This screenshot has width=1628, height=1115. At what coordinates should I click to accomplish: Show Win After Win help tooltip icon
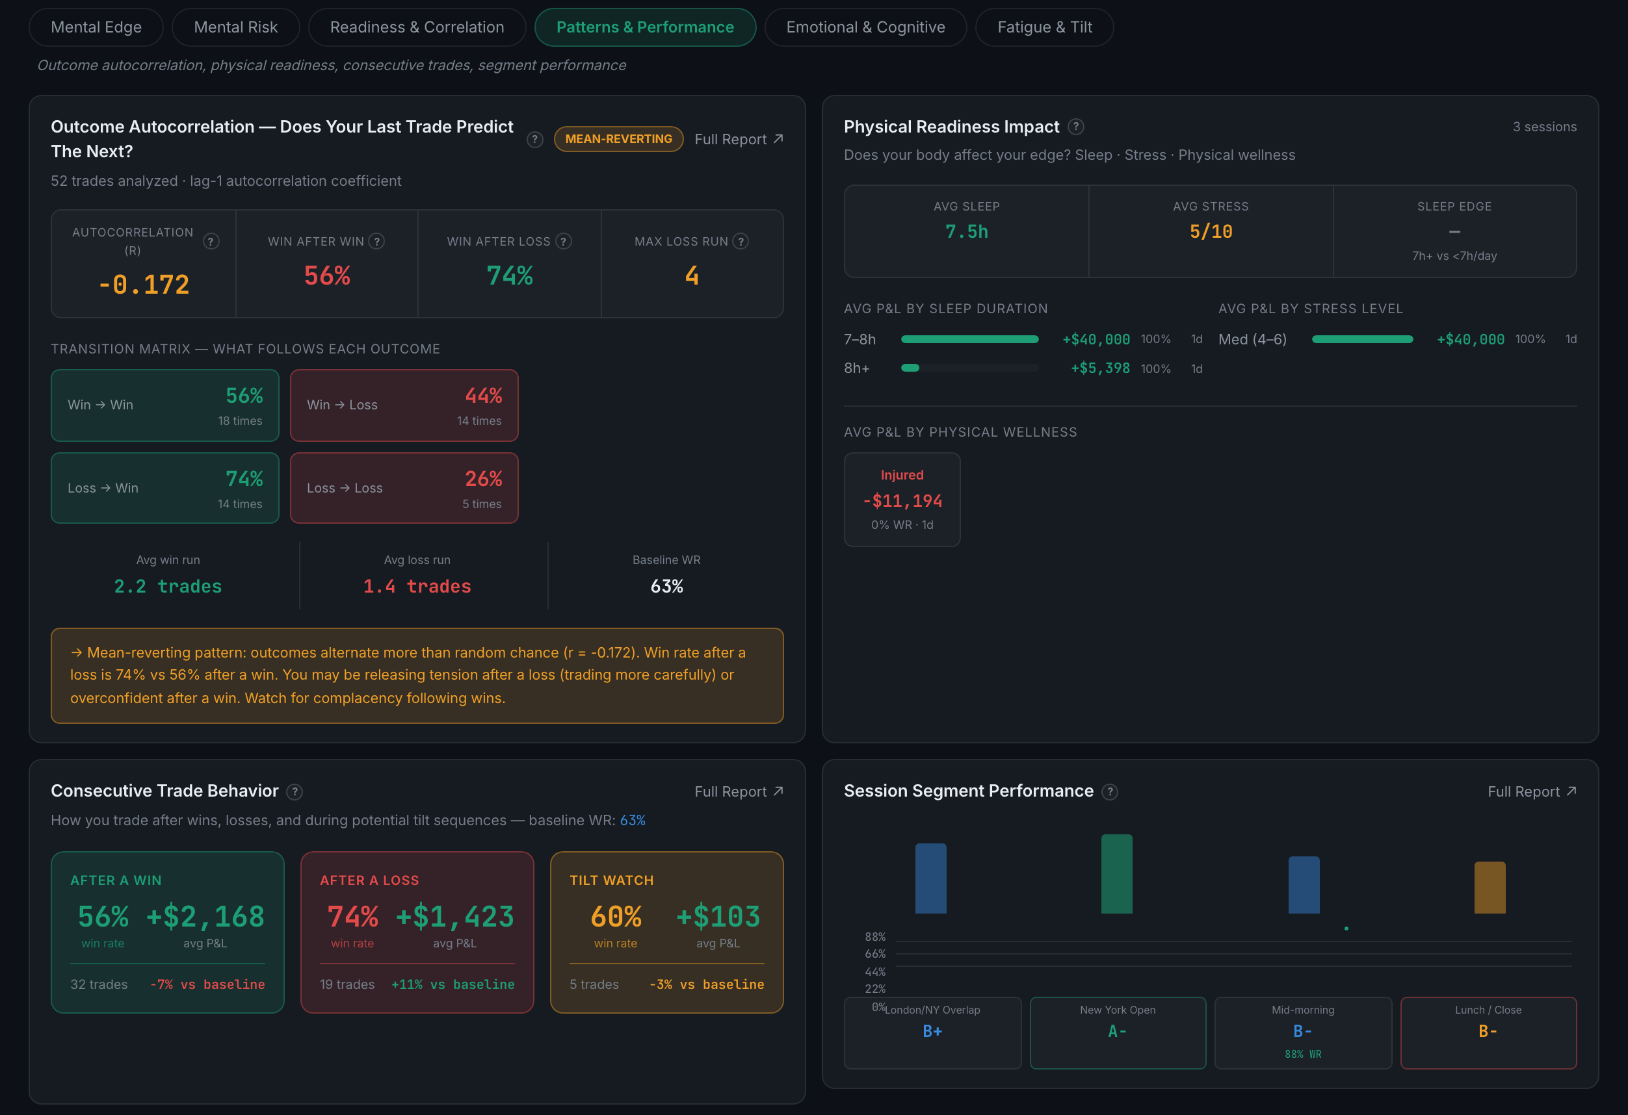(x=377, y=242)
